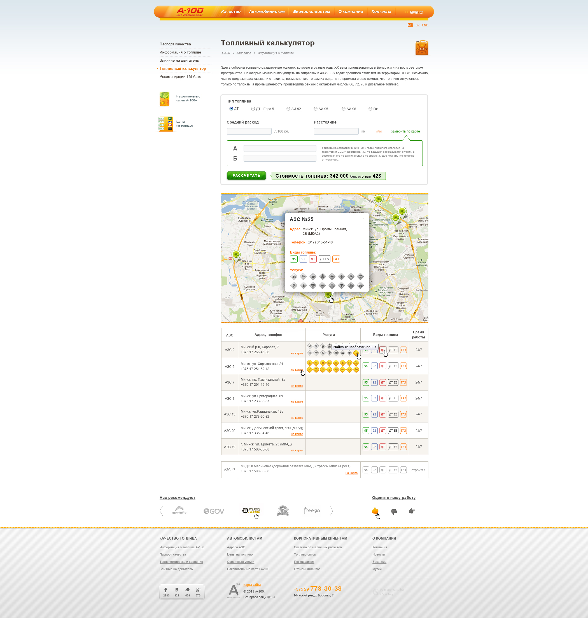Click 'на карте' link for АЗС 47
The image size is (588, 618).
click(x=351, y=473)
